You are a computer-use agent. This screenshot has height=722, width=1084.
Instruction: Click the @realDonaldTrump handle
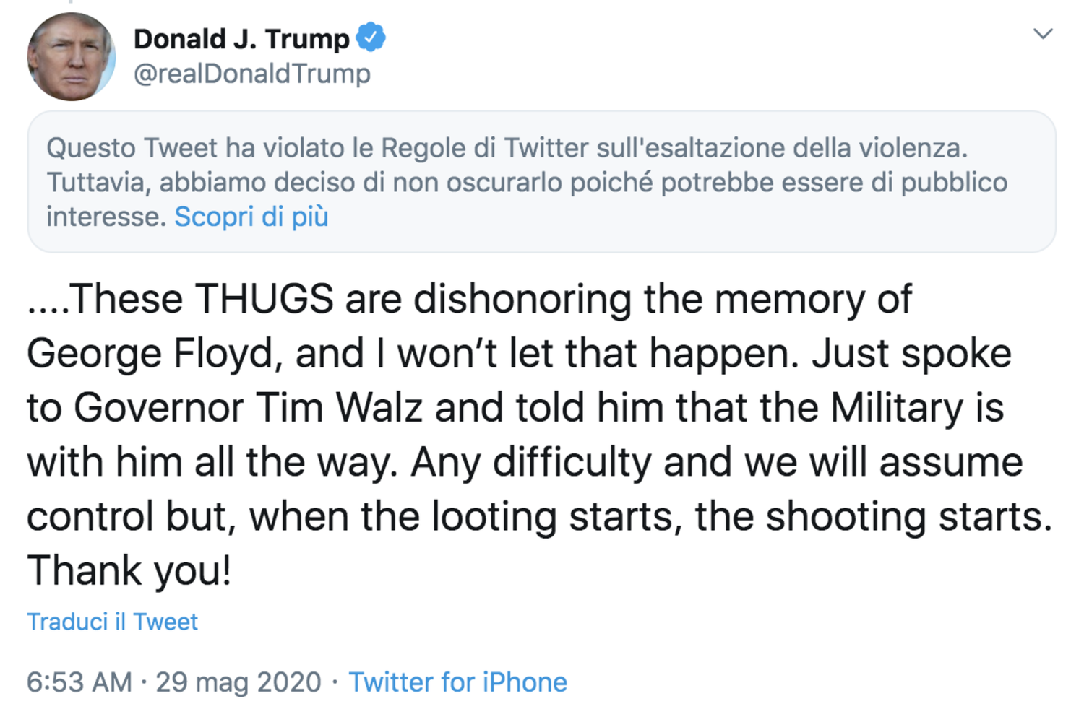coord(251,73)
